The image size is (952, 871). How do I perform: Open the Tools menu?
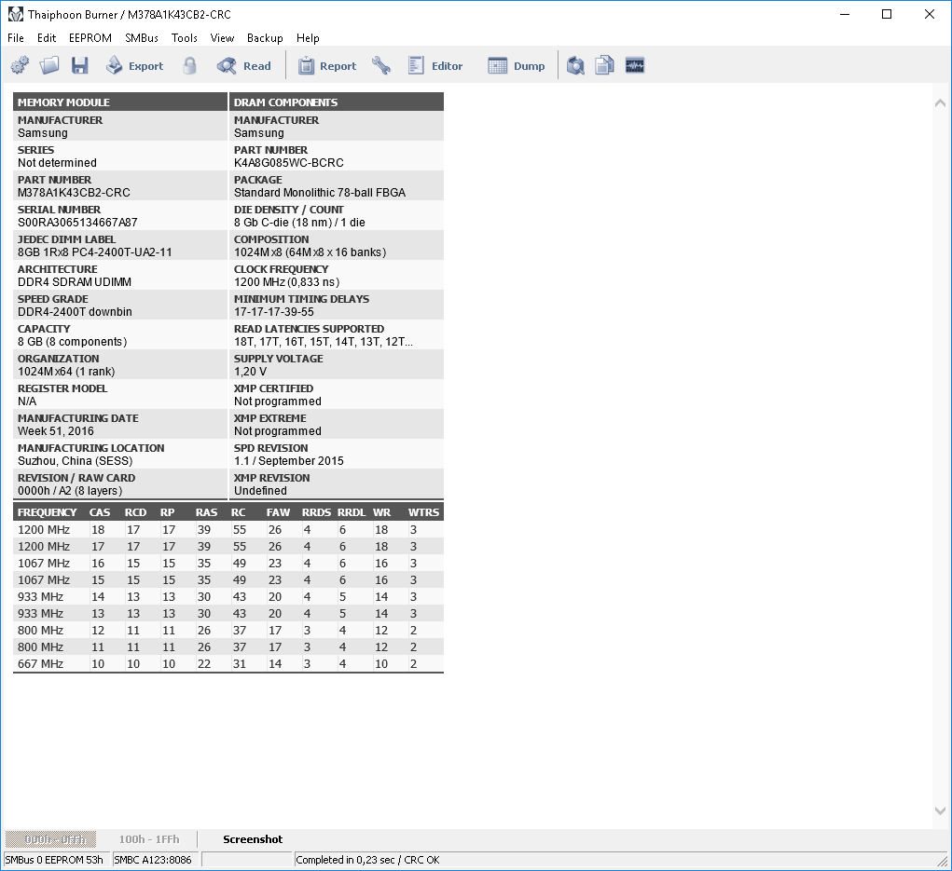coord(185,38)
